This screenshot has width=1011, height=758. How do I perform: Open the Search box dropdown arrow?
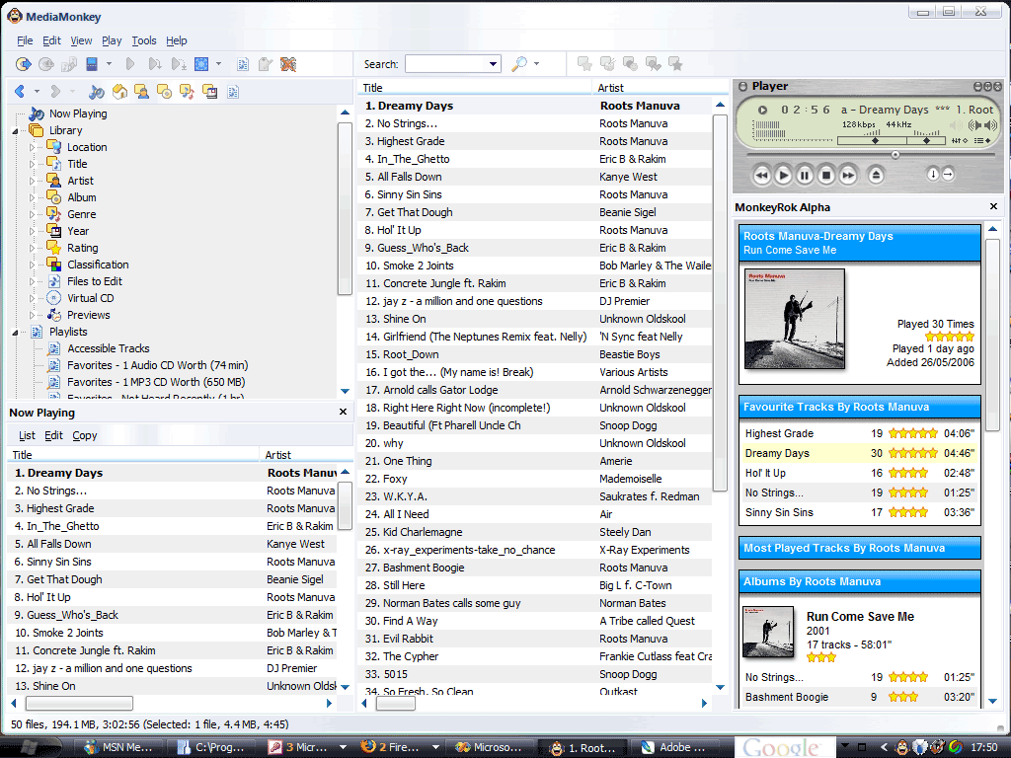[493, 64]
